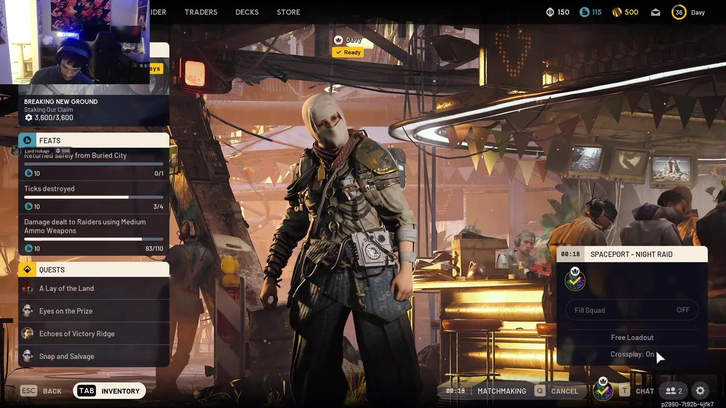The image size is (726, 408).
Task: Open the Breaking New Ground project card
Action: coord(94,109)
